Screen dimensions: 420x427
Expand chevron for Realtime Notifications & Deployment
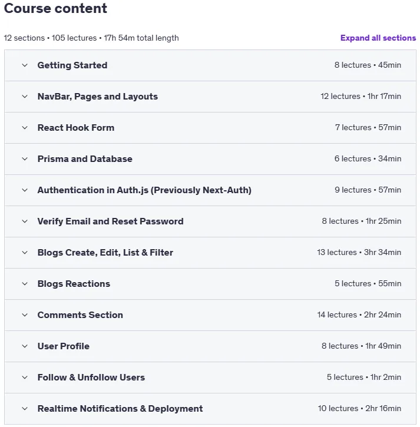pos(25,409)
